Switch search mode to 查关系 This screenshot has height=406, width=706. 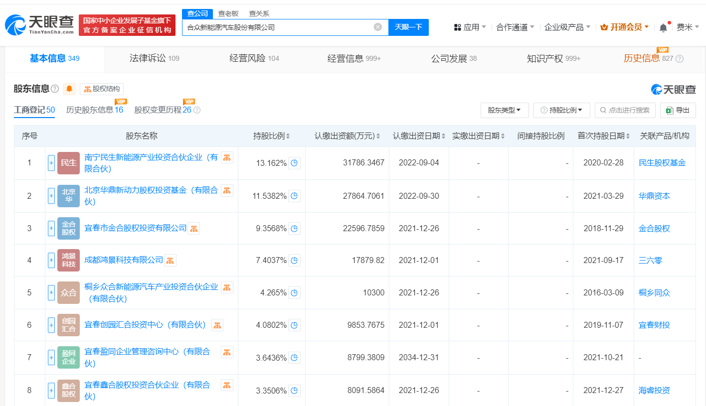tap(259, 13)
